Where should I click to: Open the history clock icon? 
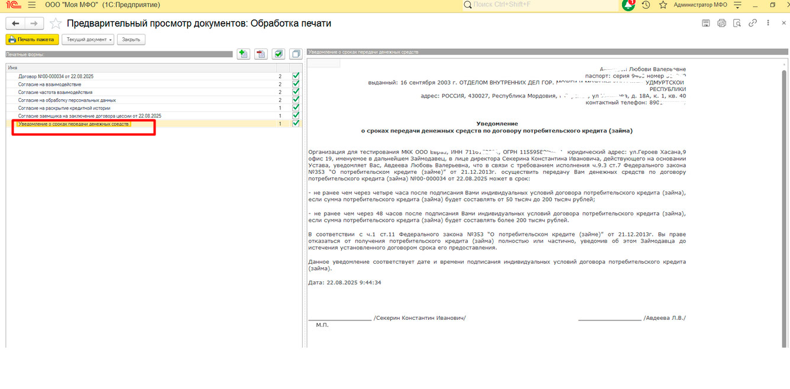(646, 5)
